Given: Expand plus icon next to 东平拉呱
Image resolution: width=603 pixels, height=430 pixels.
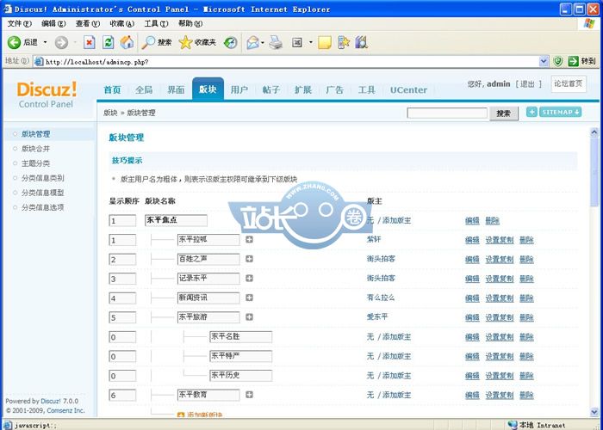Looking at the screenshot, I should (249, 240).
